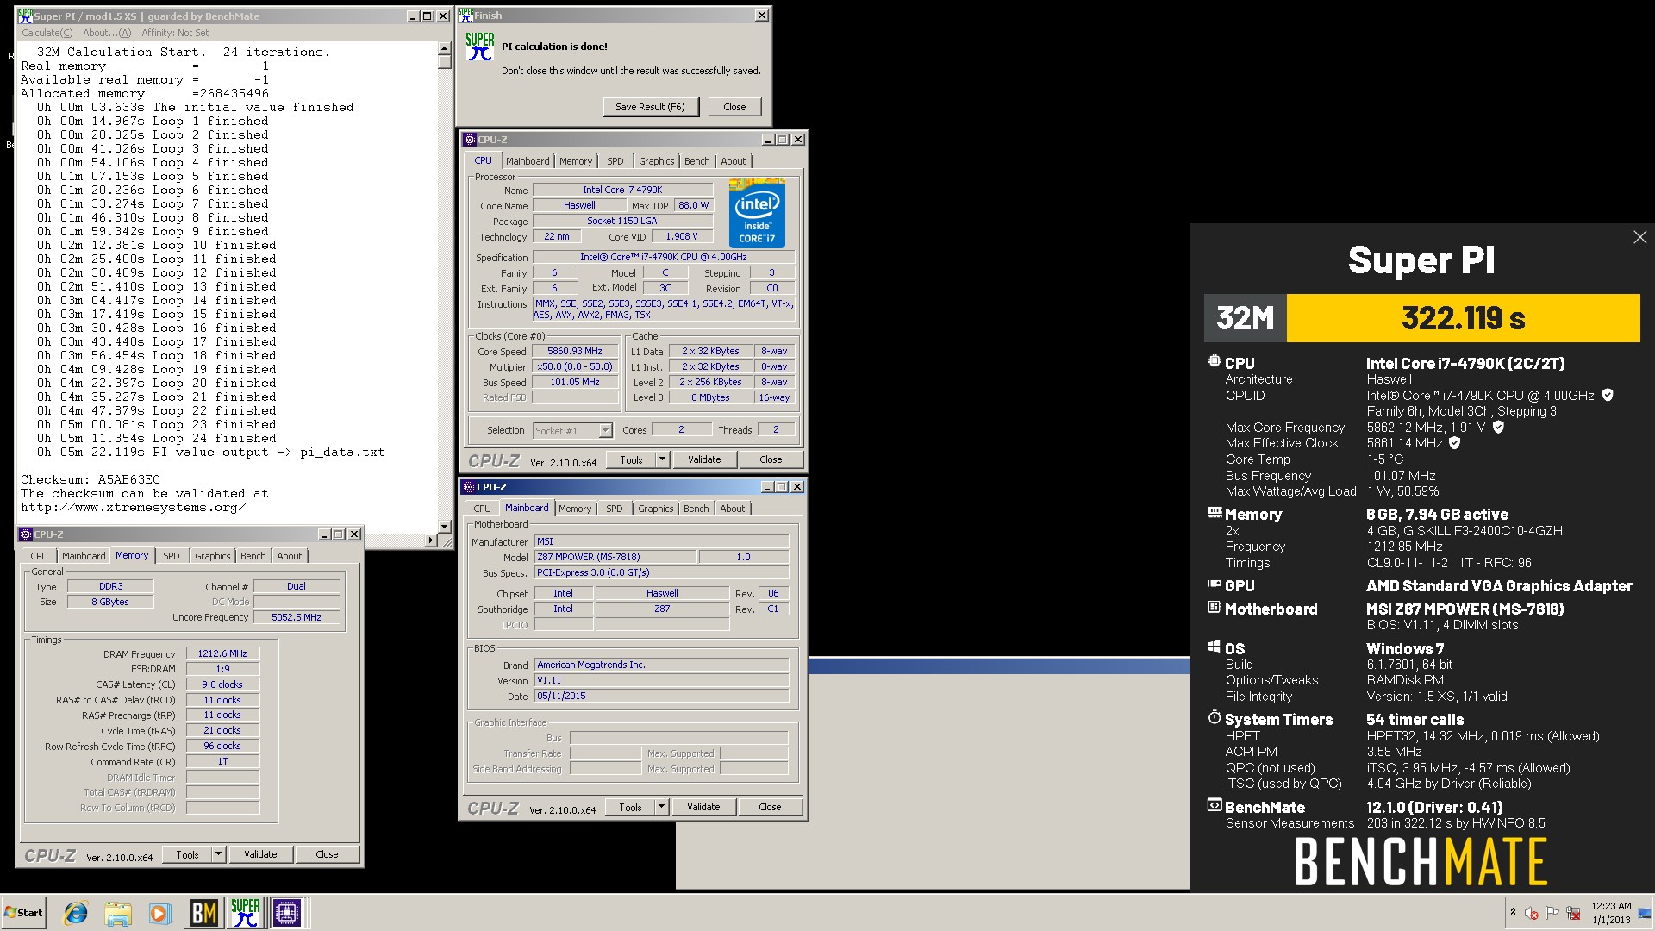This screenshot has height=931, width=1655.
Task: Select Mainboard tab in CPU-Z Memory window
Action: click(84, 556)
